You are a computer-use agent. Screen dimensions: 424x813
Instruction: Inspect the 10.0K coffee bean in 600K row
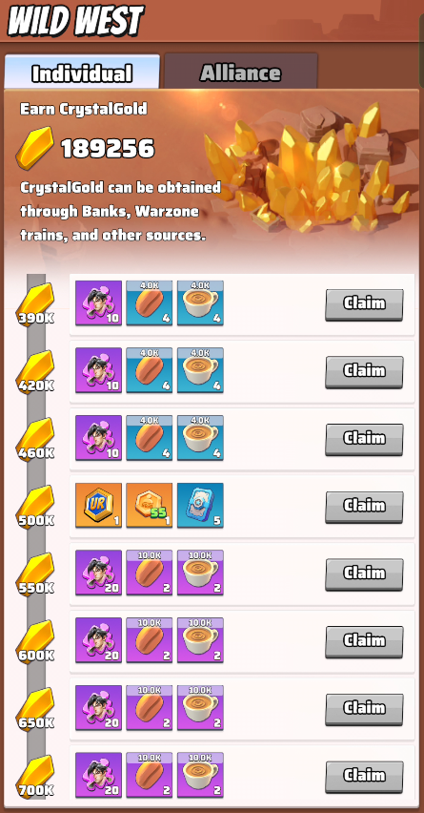coord(149,640)
